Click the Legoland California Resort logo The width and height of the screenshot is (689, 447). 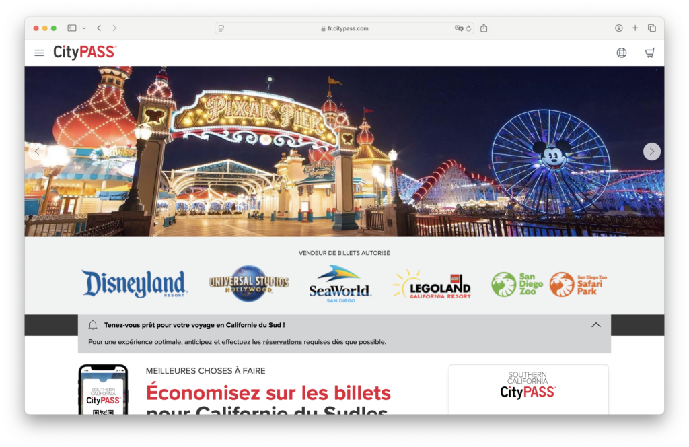point(432,284)
